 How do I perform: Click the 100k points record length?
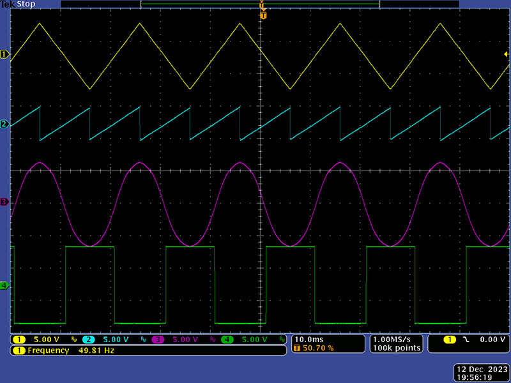[x=397, y=348]
